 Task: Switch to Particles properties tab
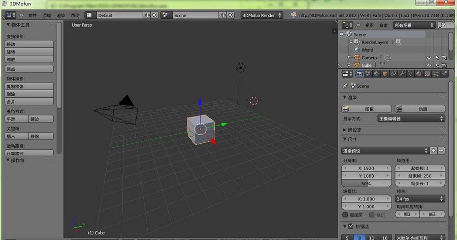(x=436, y=74)
